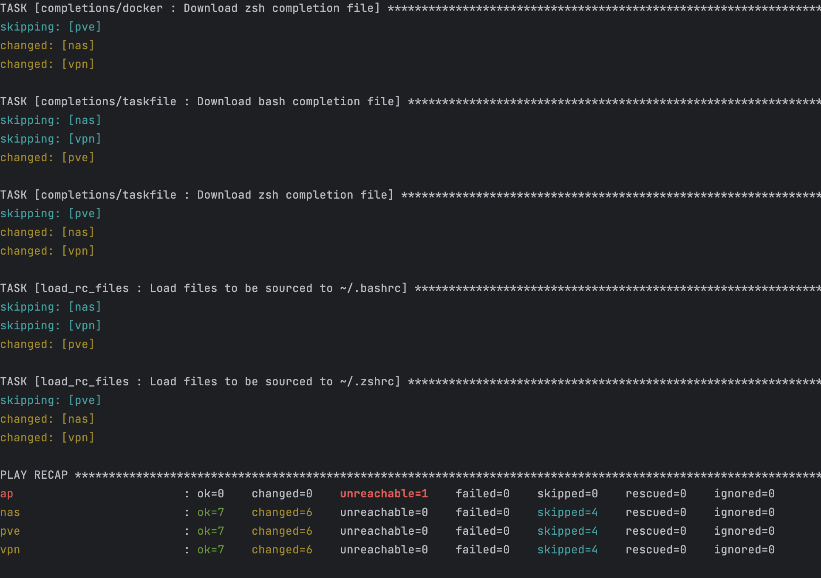The width and height of the screenshot is (821, 578).
Task: Click taskfile 'Download bash completion file' header
Action: click(201, 101)
